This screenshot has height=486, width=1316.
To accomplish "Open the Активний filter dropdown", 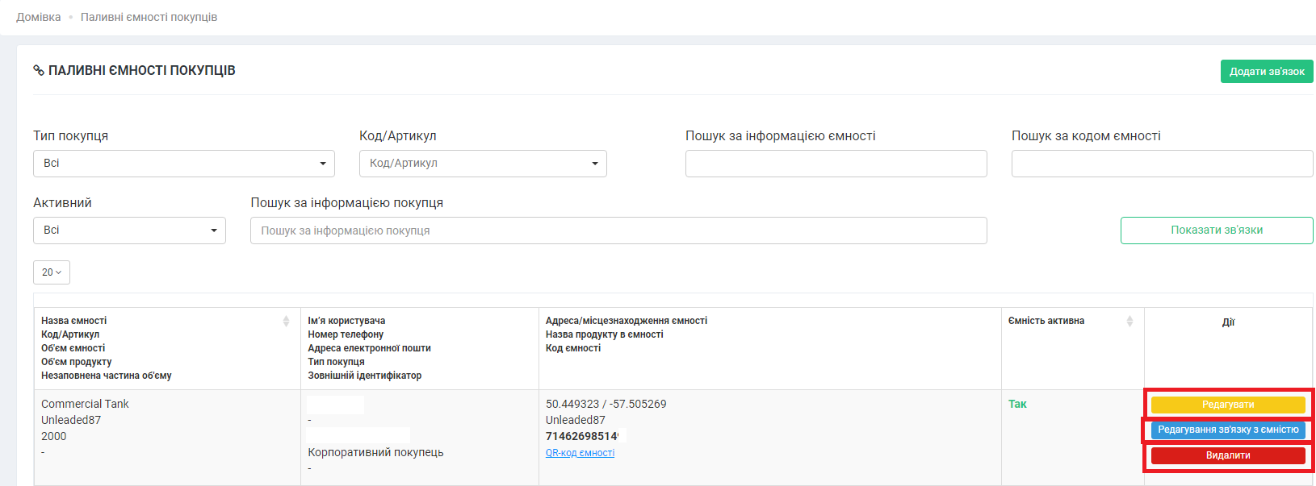I will tap(129, 231).
